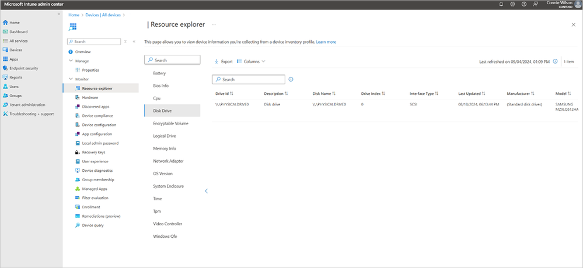This screenshot has height=268, width=583.
Task: Go to Home breadcrumb link
Action: coord(74,15)
